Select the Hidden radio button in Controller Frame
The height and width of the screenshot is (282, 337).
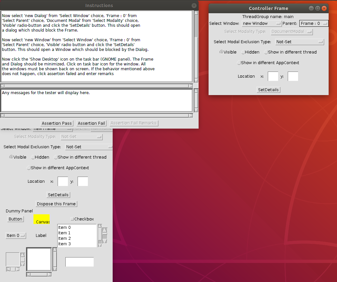click(x=244, y=52)
